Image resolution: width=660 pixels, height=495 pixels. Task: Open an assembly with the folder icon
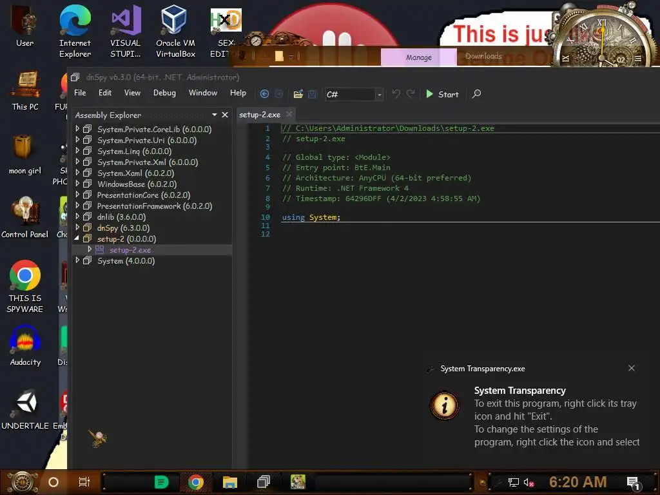tap(298, 94)
